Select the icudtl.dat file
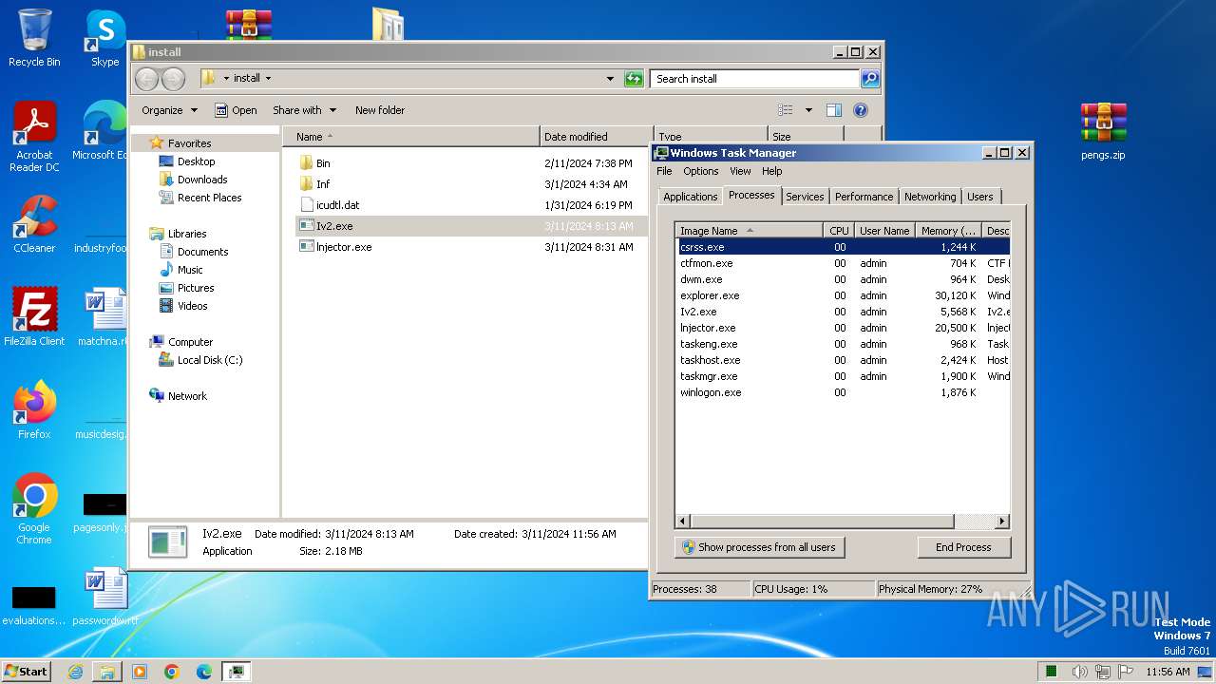The width and height of the screenshot is (1216, 684). 337,205
